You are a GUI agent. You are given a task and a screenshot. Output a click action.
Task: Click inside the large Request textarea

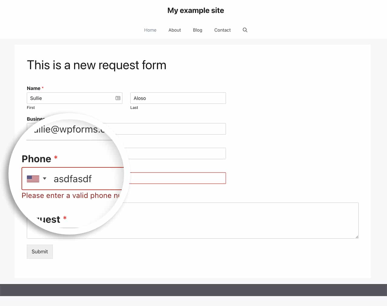(193, 220)
